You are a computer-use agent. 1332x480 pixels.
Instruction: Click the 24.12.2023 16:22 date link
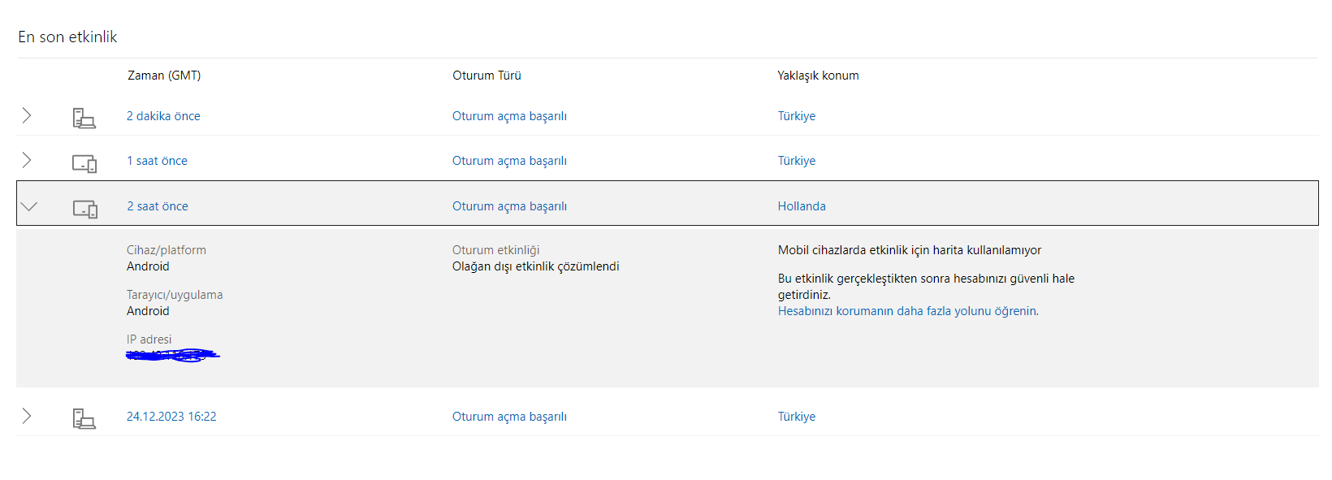click(x=171, y=417)
